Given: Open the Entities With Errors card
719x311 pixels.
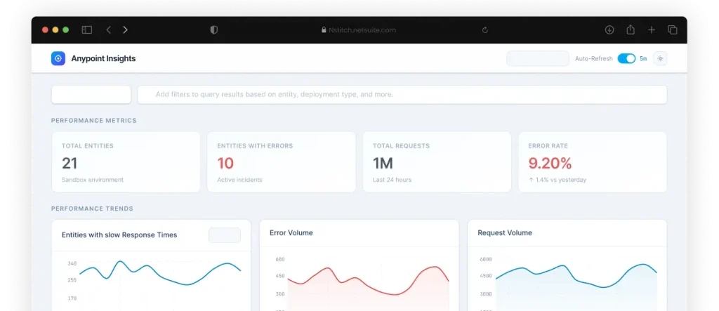Looking at the screenshot, I should coord(281,162).
